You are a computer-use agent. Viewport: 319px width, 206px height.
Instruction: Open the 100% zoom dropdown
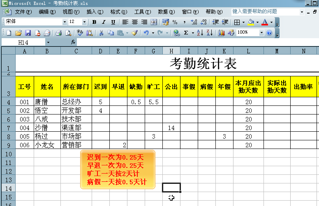tap(261, 32)
